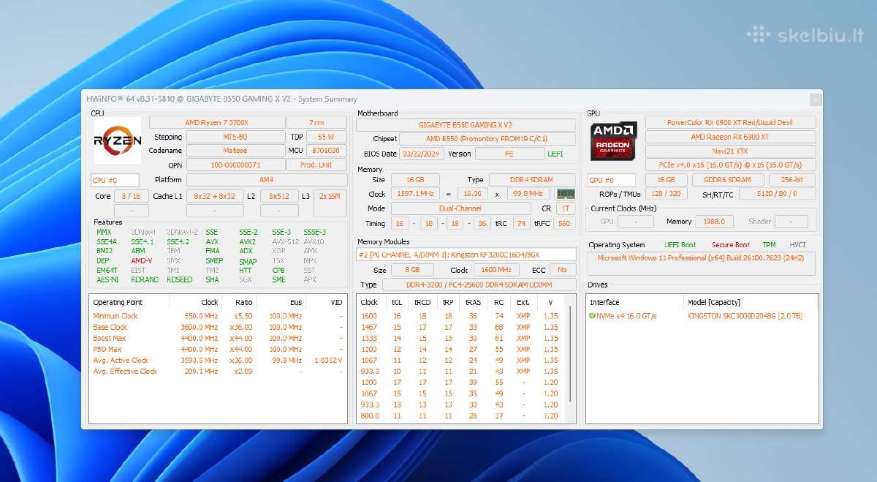Click the Operating Point column header
This screenshot has width=877, height=482.
click(x=118, y=302)
